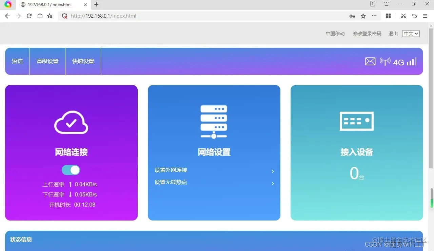Click the 下行速率 download rate label
Viewport: 434px width, 251px height.
53,195
